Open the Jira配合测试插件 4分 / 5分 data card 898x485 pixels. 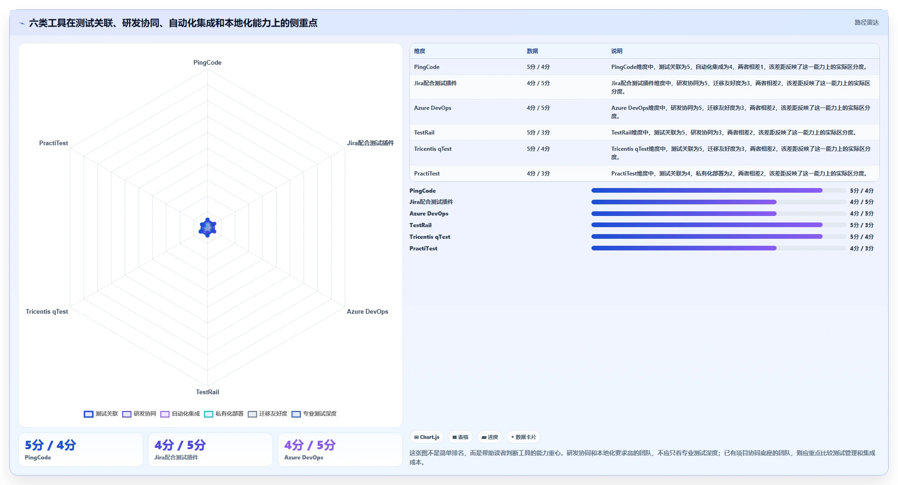click(210, 450)
